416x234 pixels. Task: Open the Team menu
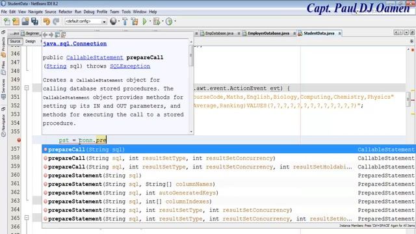coord(114,12)
